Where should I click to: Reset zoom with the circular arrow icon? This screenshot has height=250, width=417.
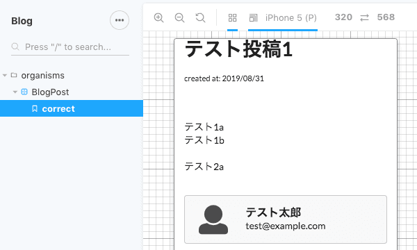(x=200, y=18)
